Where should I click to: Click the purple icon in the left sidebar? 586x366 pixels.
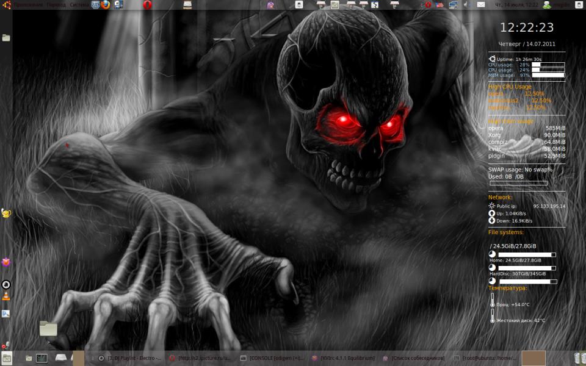(5, 262)
